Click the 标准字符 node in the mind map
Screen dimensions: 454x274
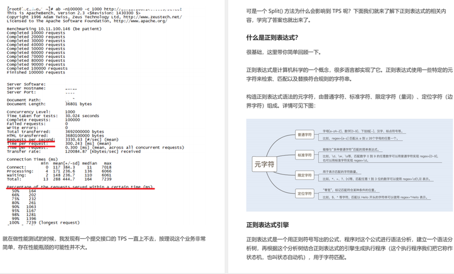coord(305,155)
